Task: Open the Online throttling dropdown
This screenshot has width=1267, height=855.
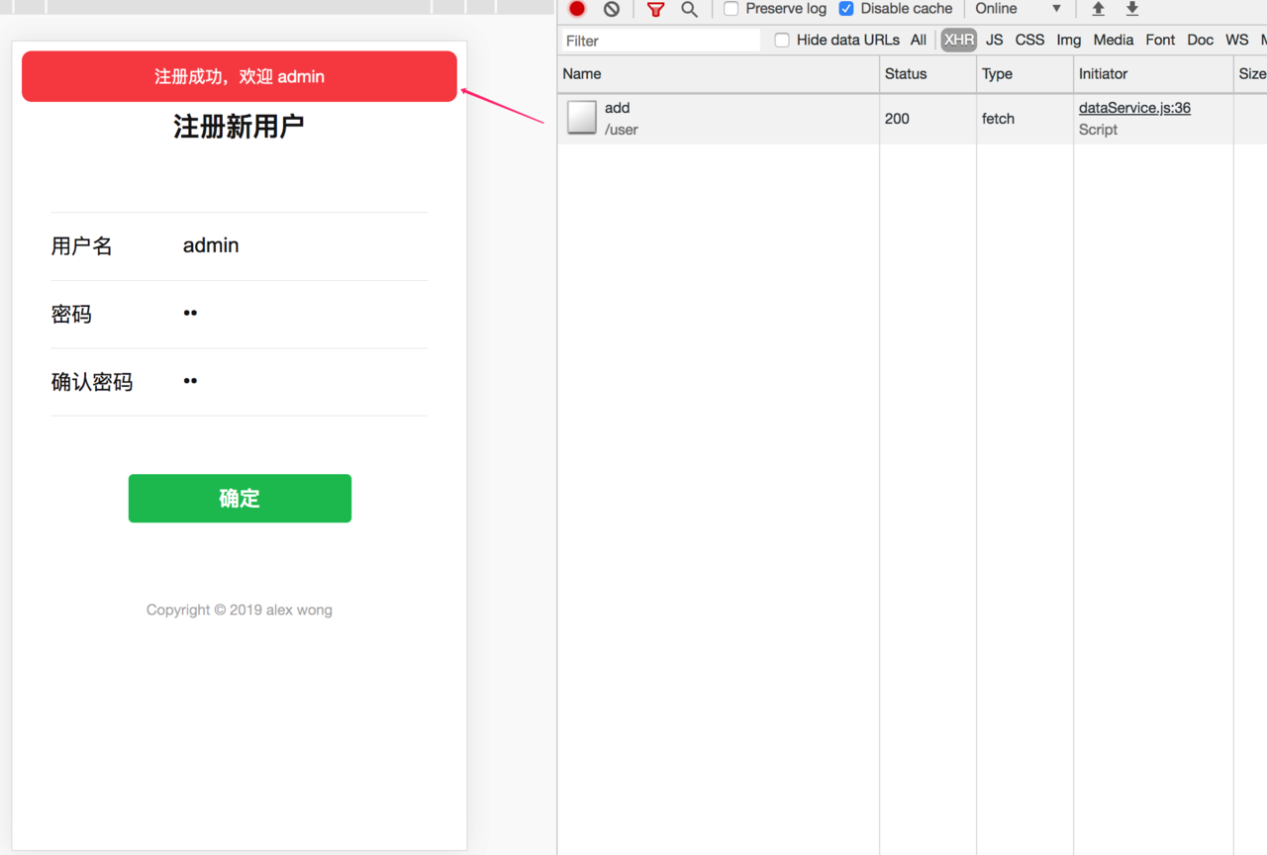Action: [x=1019, y=9]
